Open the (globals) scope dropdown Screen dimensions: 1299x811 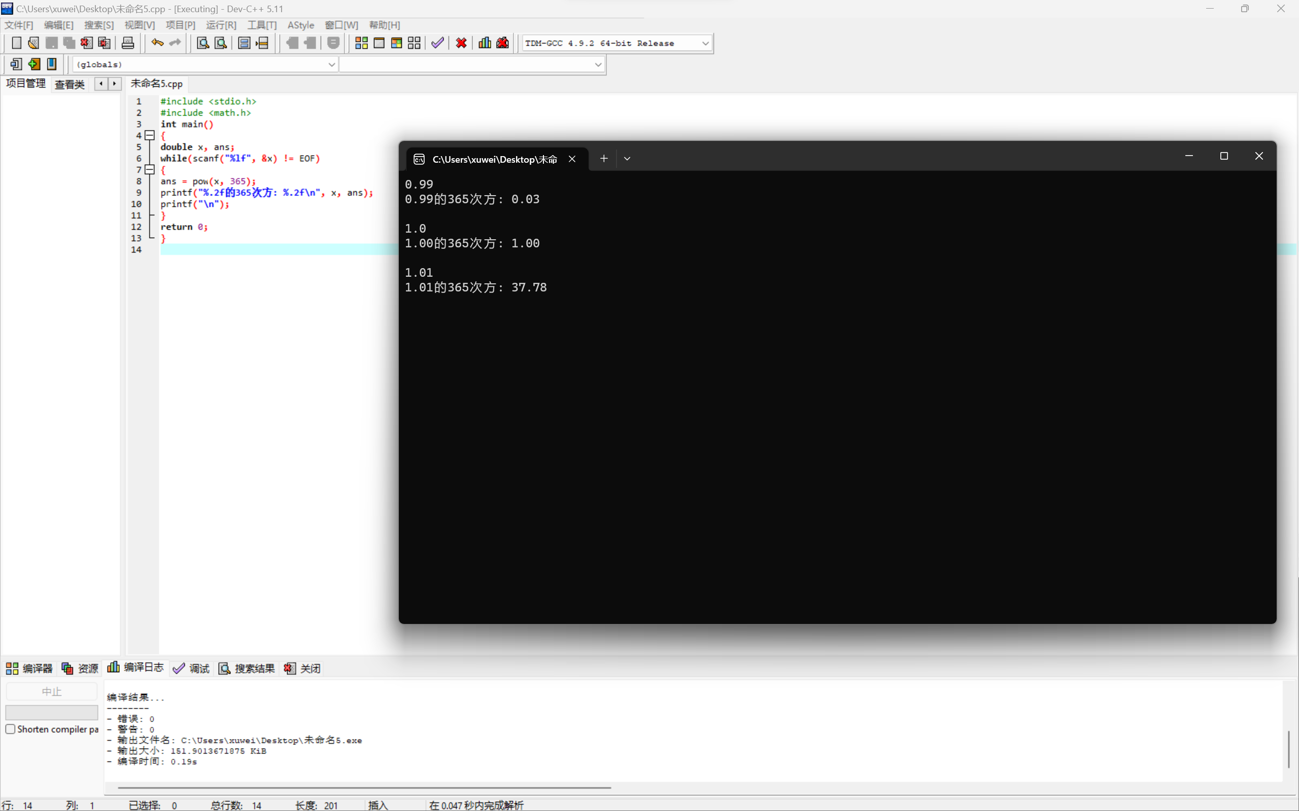[x=331, y=64]
